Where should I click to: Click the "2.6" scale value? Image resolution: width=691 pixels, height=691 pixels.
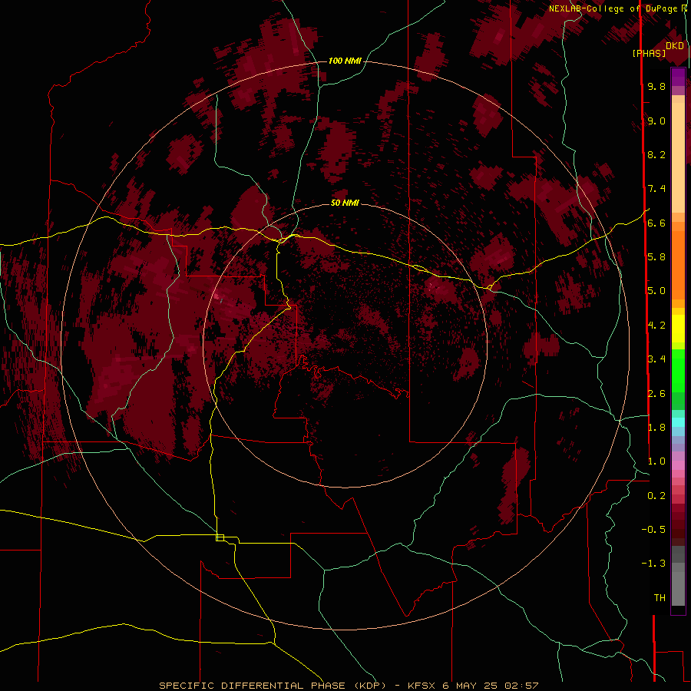pos(656,393)
